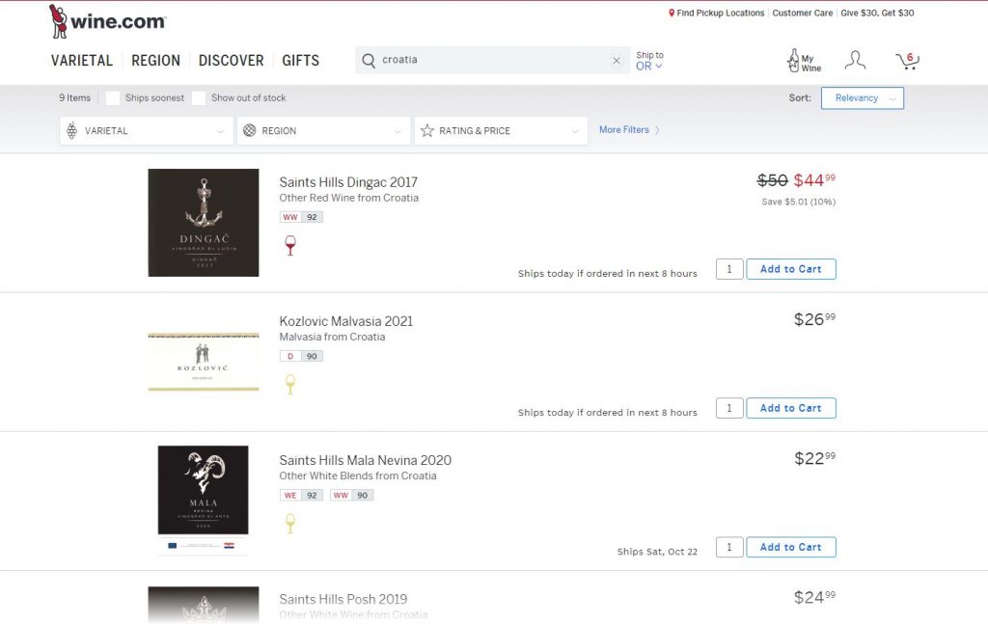Click the Dingac label thumbnail

tap(204, 222)
